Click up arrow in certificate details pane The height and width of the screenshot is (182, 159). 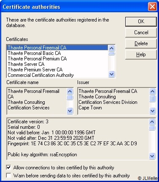(x=152, y=122)
